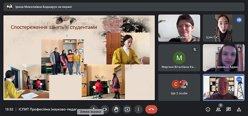The height and width of the screenshot is (116, 248).
Task: Select Ірина Миколаївна Боднарук video tile
Action: point(179,28)
